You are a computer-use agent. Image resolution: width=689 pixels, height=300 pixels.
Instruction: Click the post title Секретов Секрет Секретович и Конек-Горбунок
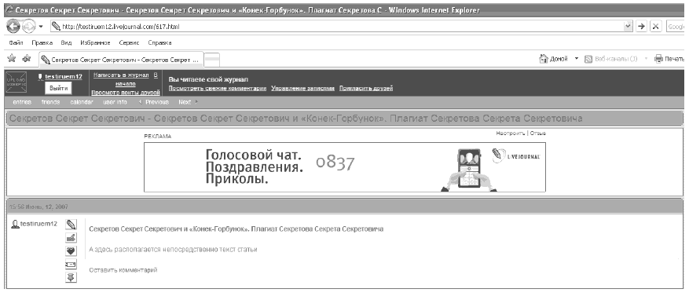pyautogui.click(x=236, y=229)
